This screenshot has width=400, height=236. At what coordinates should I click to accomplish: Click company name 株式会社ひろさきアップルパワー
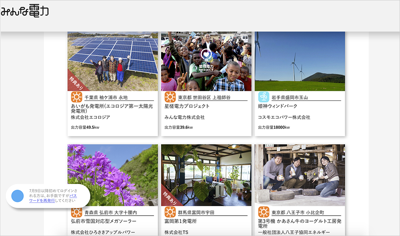pos(103,232)
